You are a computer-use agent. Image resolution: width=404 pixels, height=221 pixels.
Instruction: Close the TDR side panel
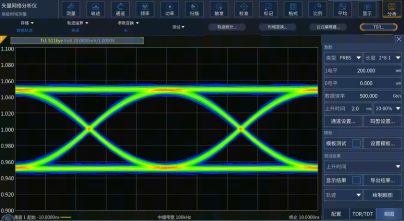(399, 39)
